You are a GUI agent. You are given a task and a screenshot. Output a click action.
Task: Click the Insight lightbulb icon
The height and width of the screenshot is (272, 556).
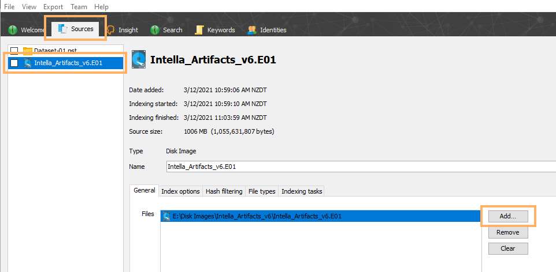pos(110,30)
